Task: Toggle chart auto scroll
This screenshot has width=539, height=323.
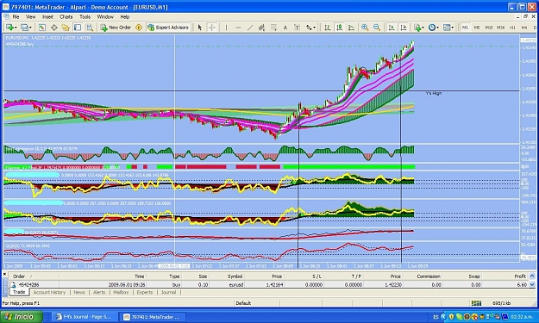Action: pos(392,28)
